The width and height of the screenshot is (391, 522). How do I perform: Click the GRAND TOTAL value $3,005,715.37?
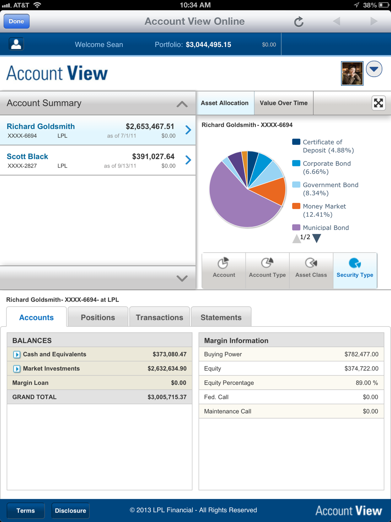click(167, 397)
